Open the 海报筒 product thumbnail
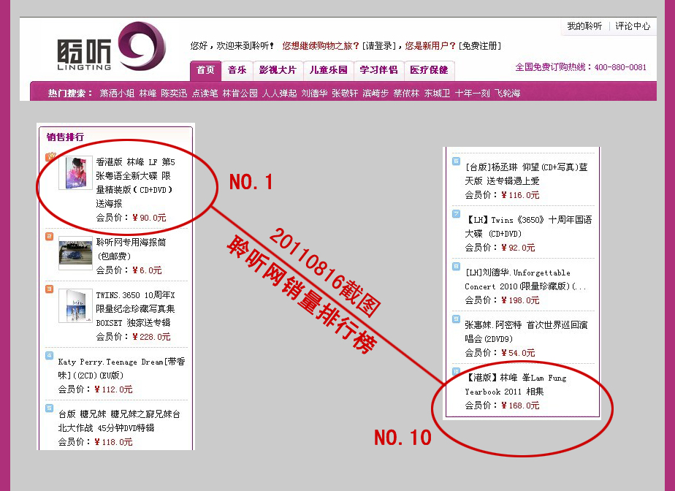This screenshot has height=491, width=675. (76, 254)
